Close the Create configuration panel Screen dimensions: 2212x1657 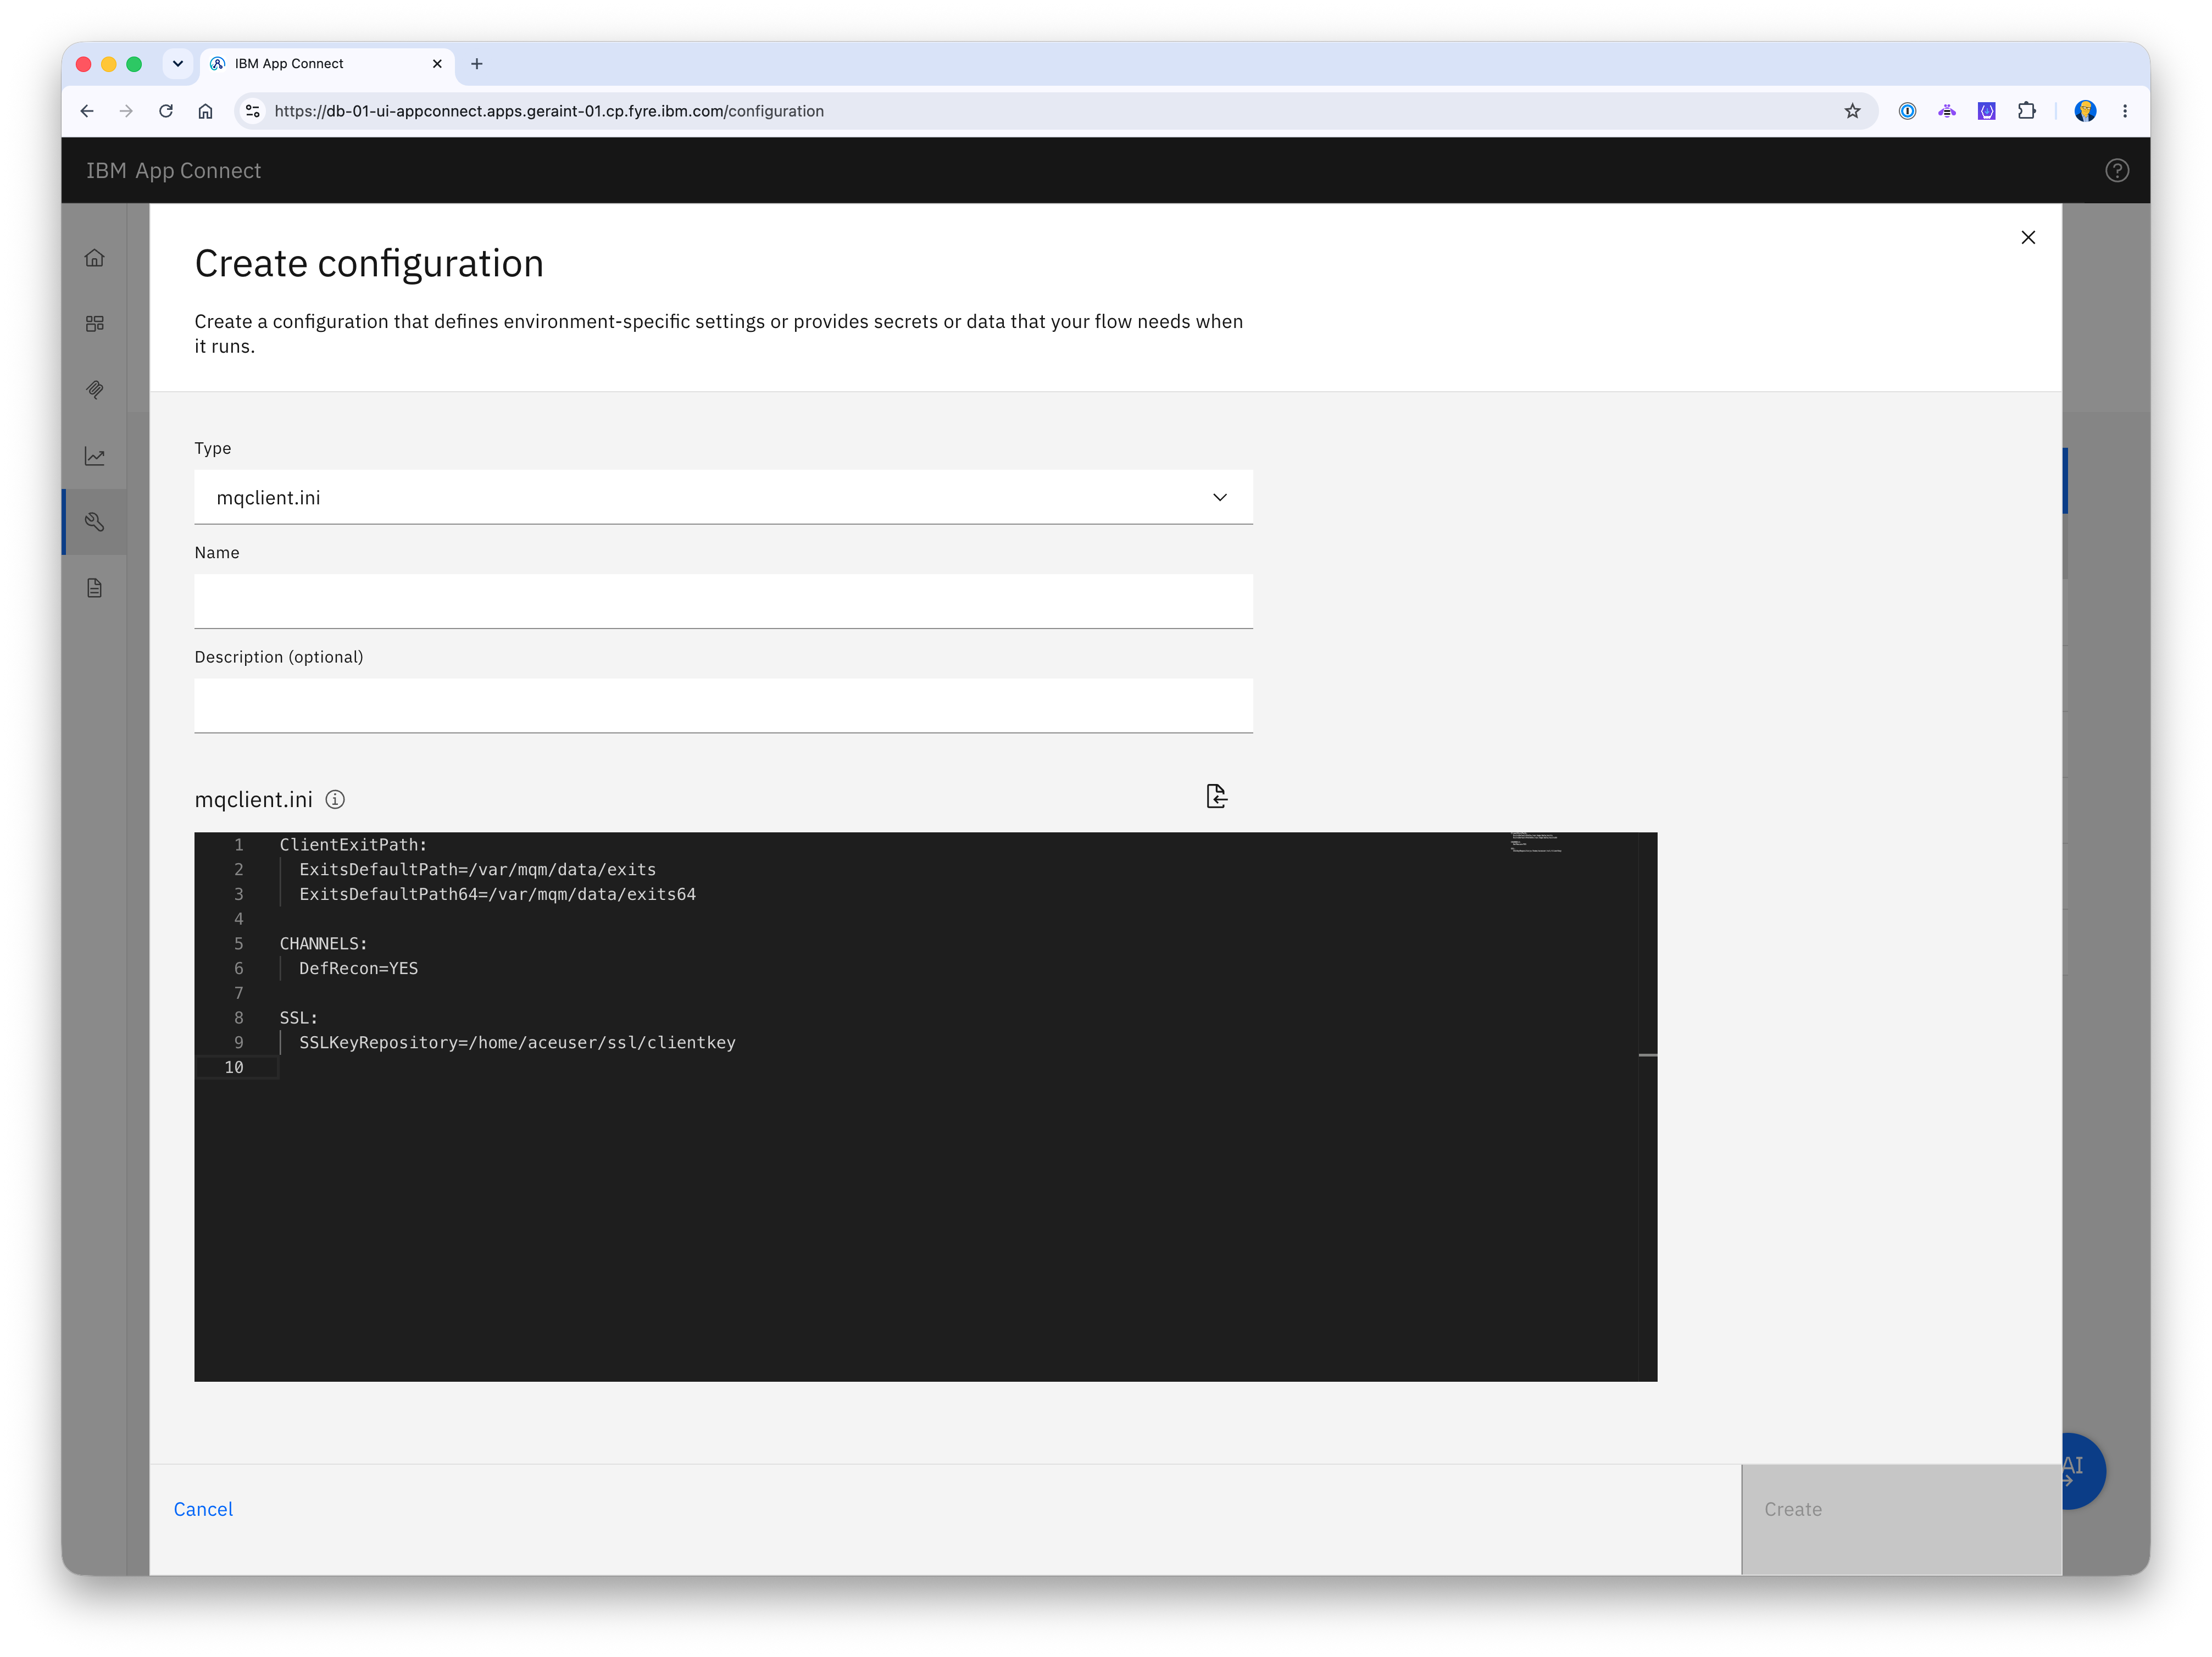pyautogui.click(x=2027, y=237)
